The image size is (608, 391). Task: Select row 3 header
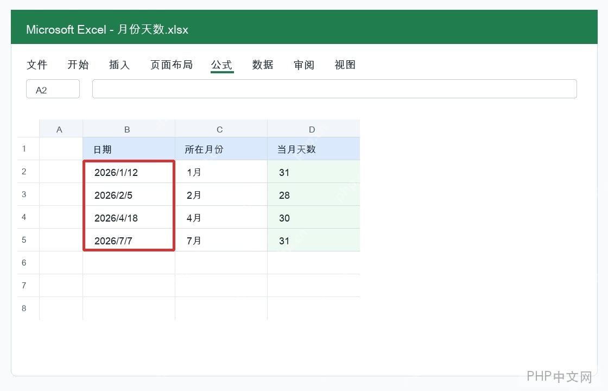tap(28, 194)
